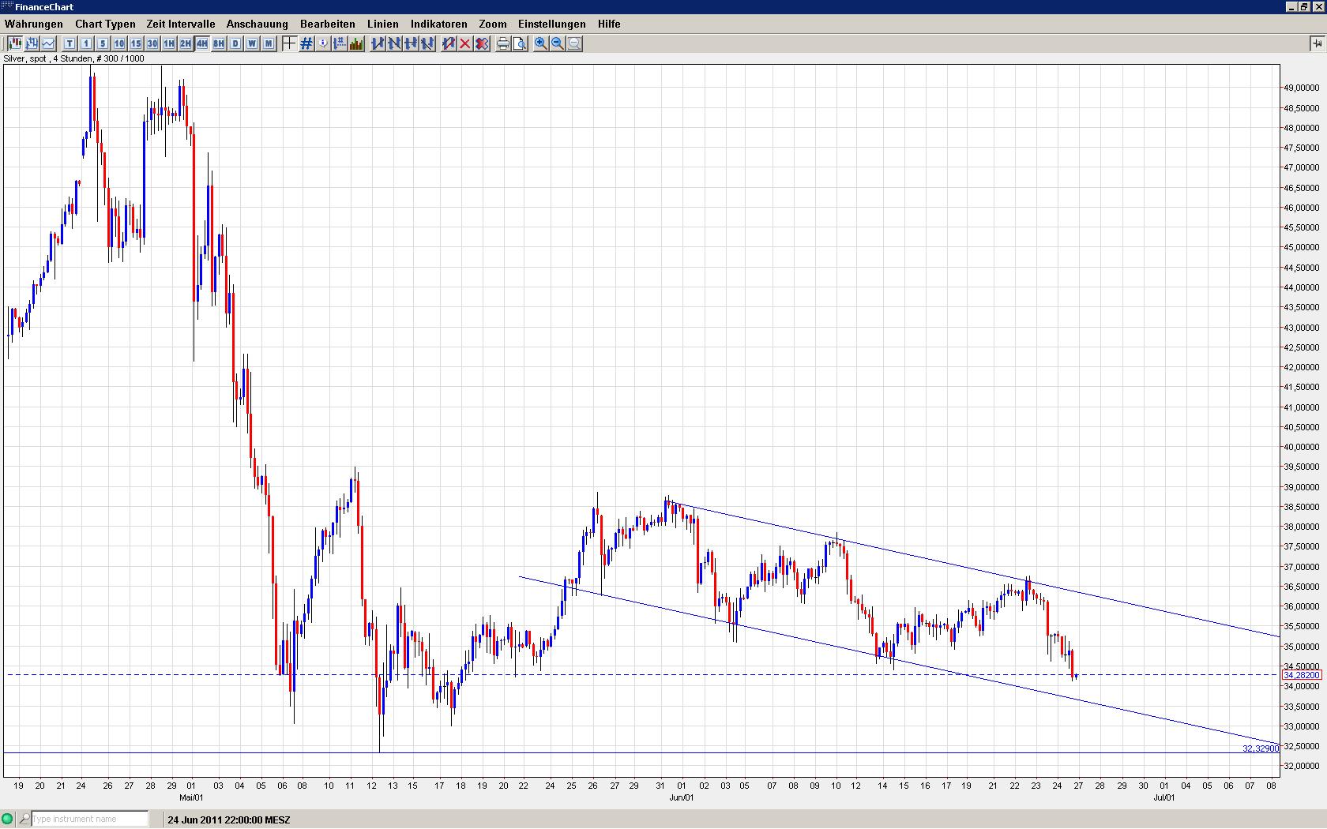This screenshot has width=1327, height=829.
Task: Click the FinanceChart window title
Action: tap(44, 7)
